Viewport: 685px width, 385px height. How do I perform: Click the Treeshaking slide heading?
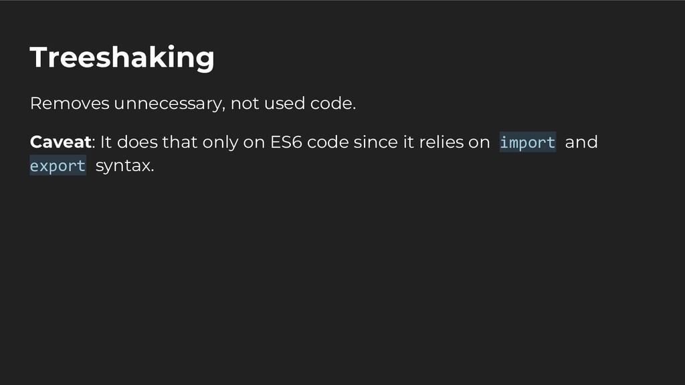[122, 57]
